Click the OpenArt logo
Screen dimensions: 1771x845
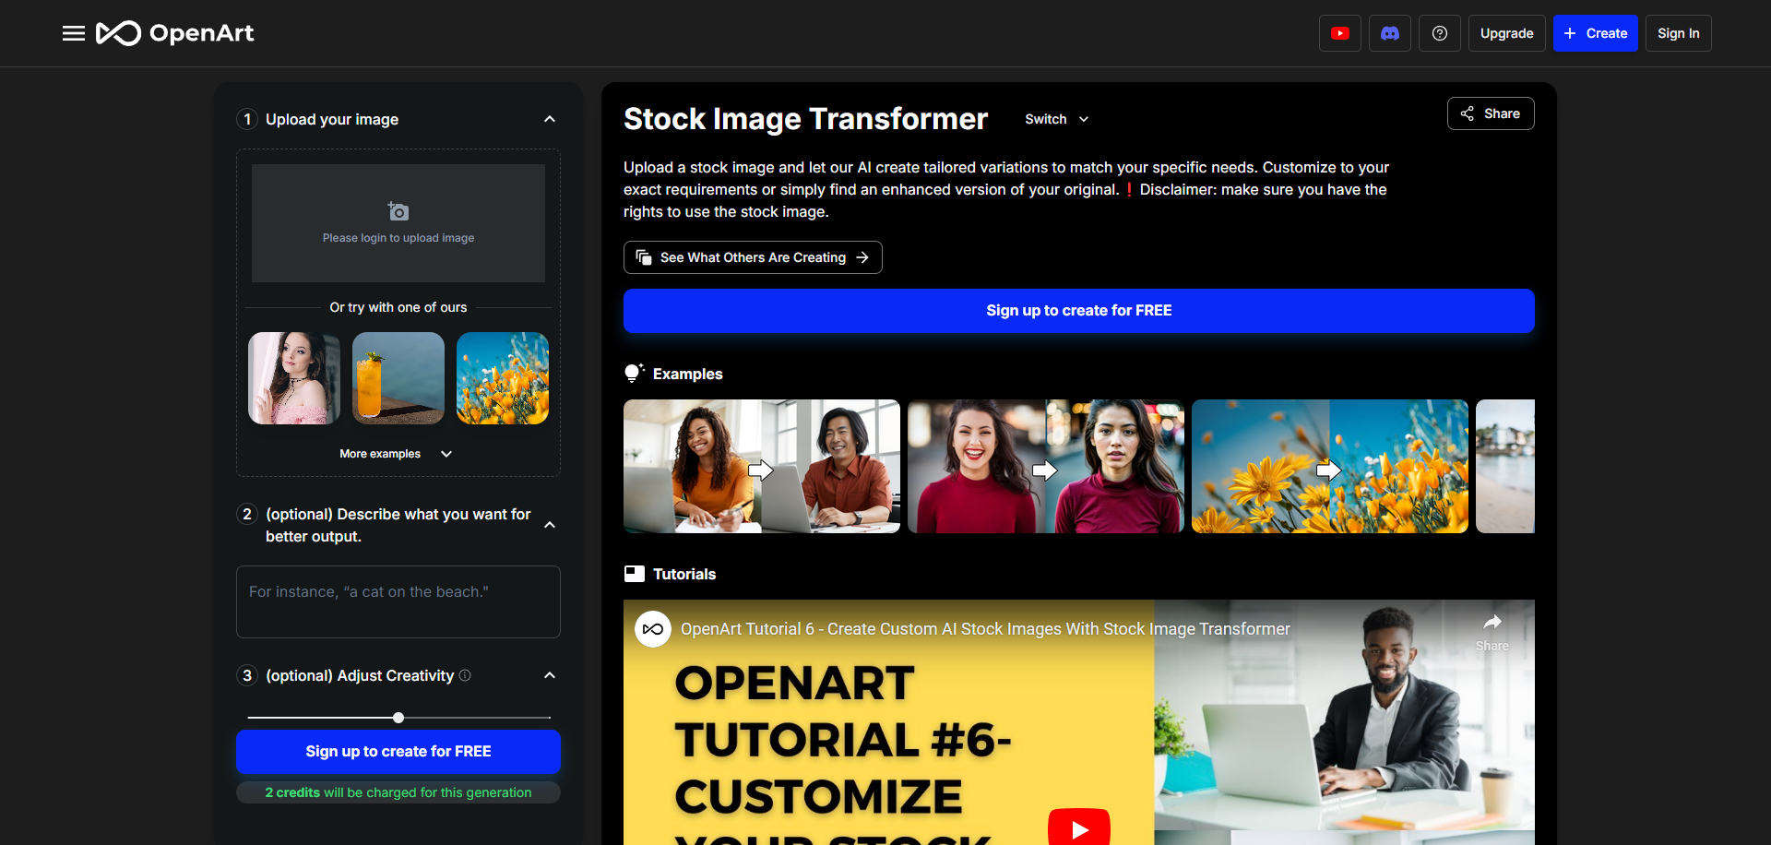(175, 33)
